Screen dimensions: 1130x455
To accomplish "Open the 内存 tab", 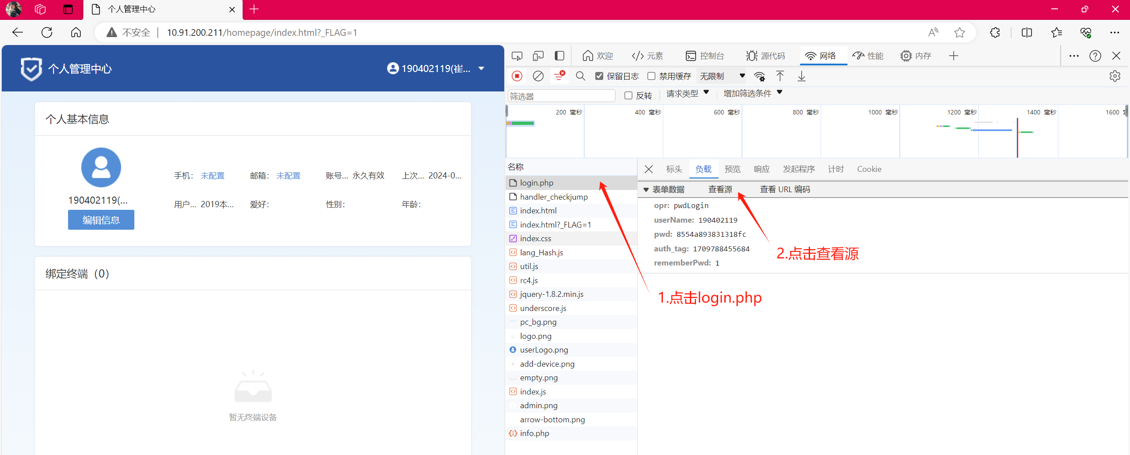I will coord(916,56).
